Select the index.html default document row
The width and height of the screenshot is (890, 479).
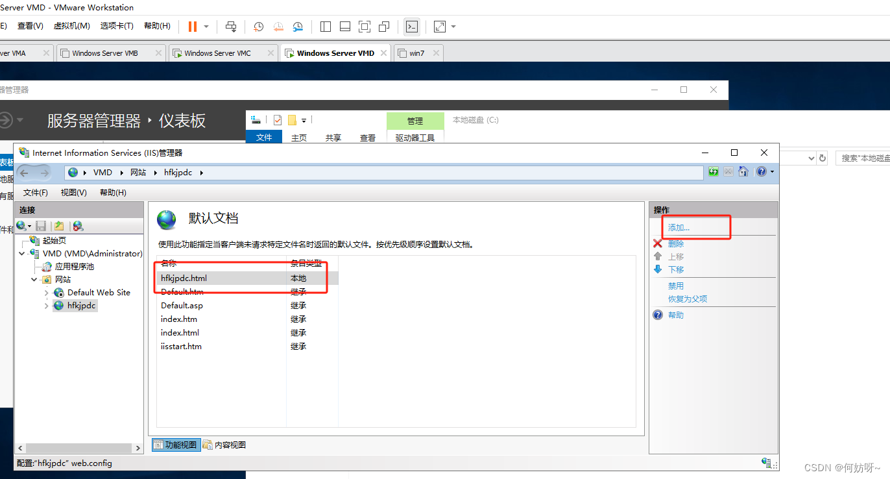click(248, 333)
